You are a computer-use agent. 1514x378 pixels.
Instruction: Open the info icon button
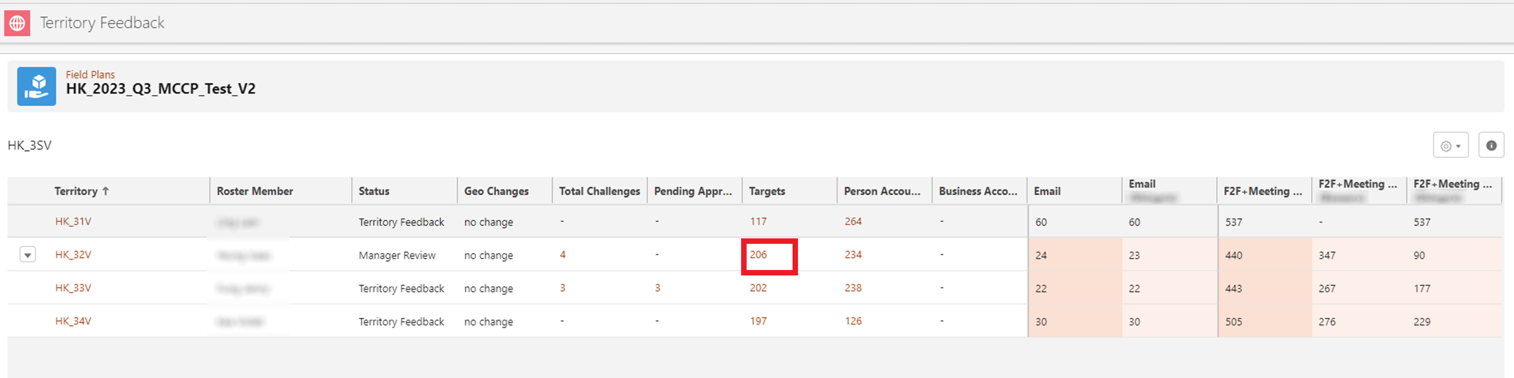[x=1490, y=146]
